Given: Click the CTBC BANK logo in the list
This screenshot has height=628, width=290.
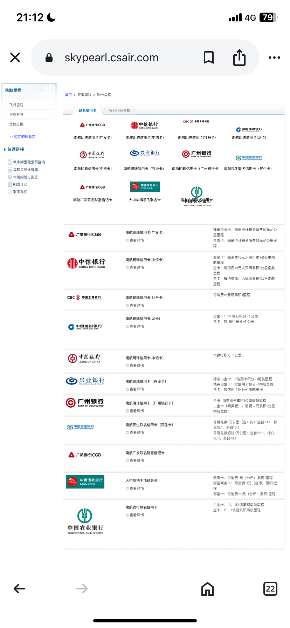Looking at the screenshot, I should point(85,482).
